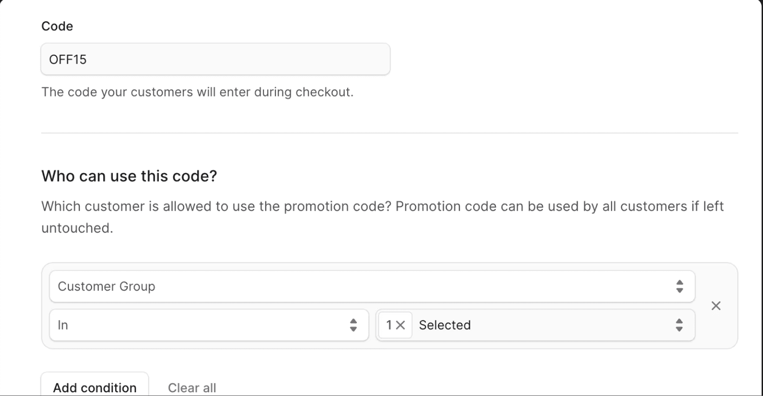Click the "In" operator's up-down arrows
Image resolution: width=763 pixels, height=396 pixels.
pyautogui.click(x=353, y=325)
